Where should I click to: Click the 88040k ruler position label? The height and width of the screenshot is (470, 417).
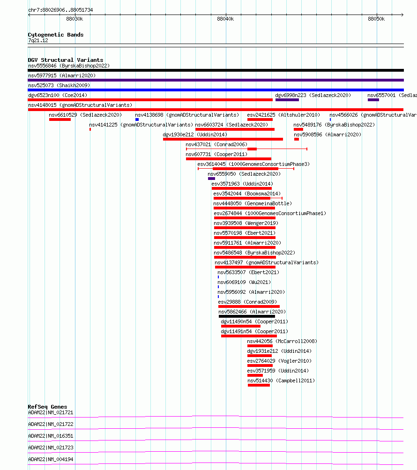click(225, 19)
